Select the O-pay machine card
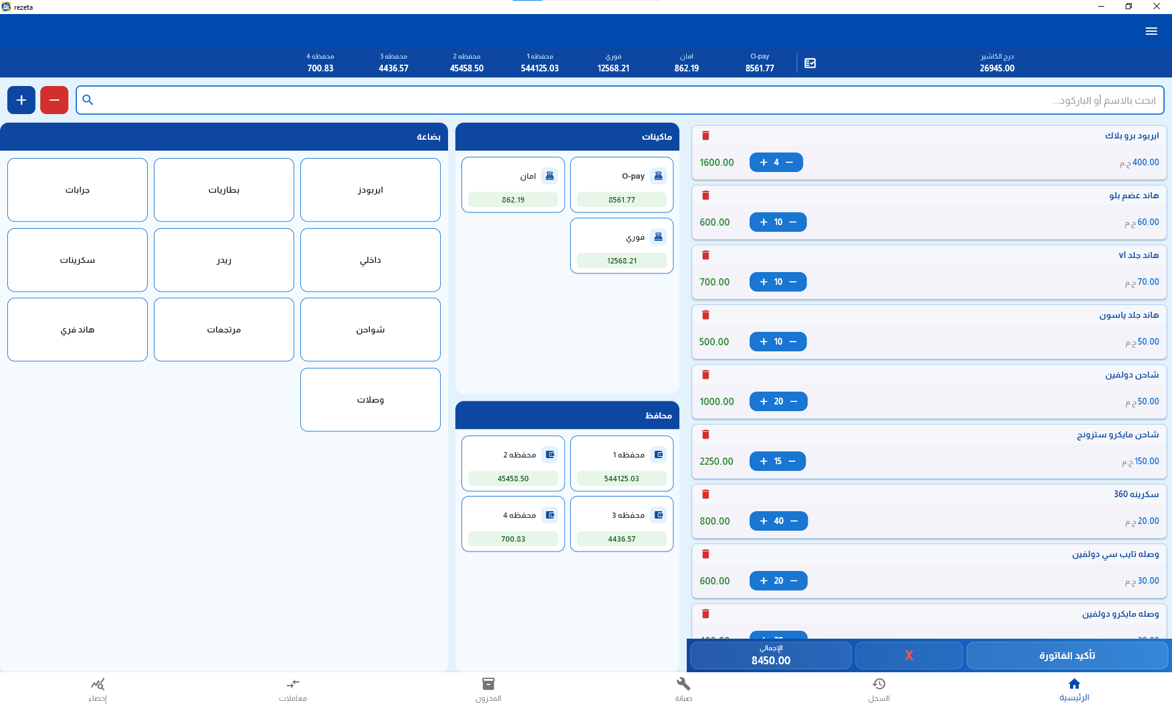Image resolution: width=1172 pixels, height=707 pixels. click(x=621, y=185)
